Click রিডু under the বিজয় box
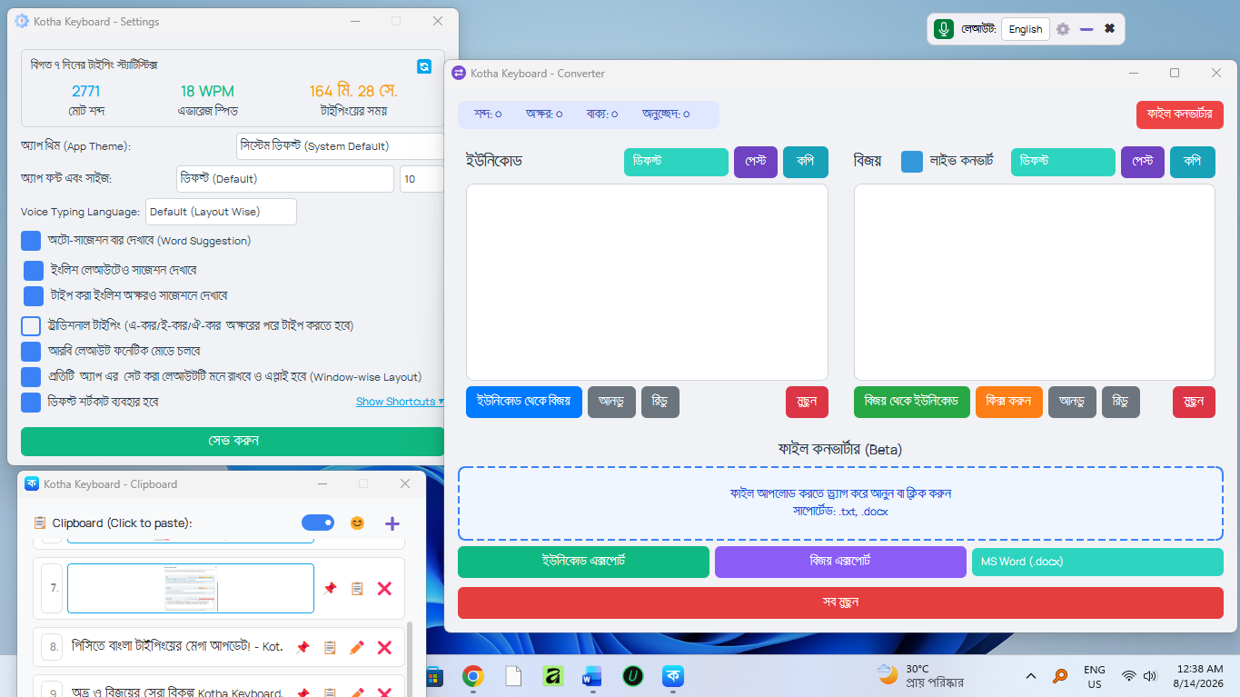 pos(1121,403)
